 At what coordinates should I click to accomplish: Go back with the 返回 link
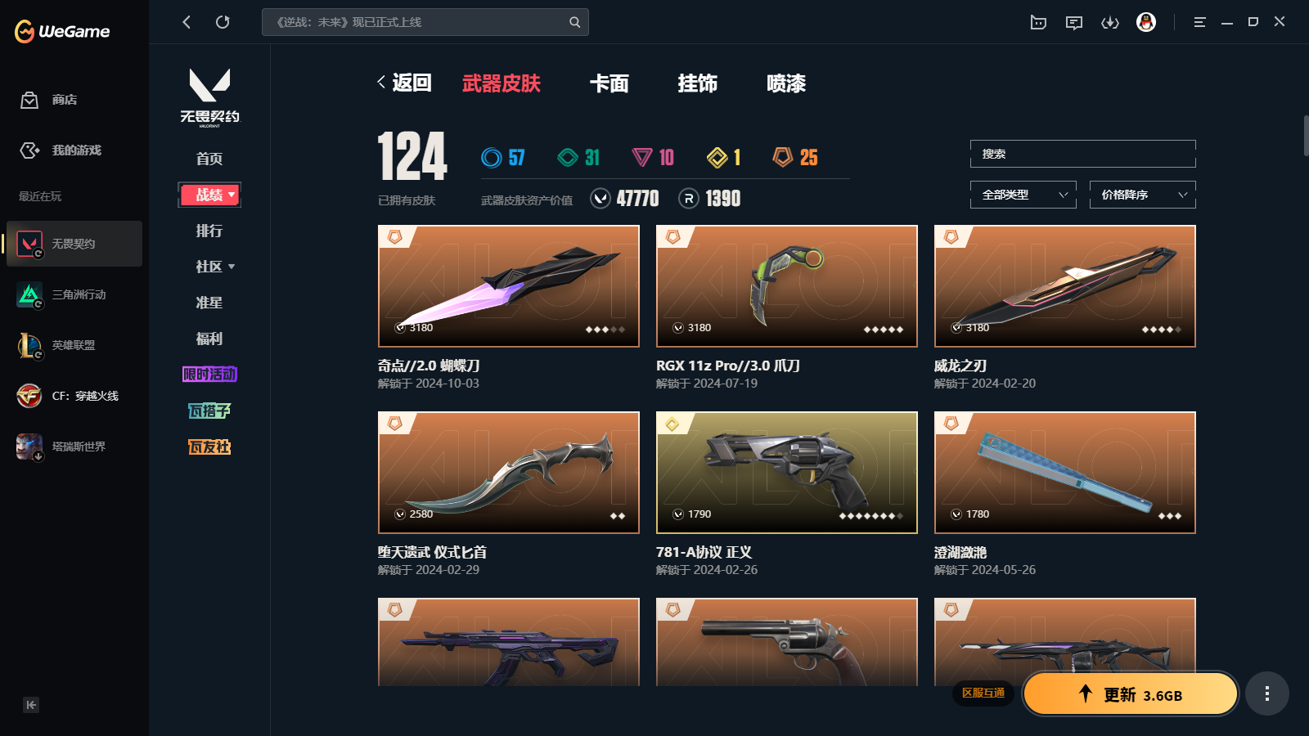coord(404,83)
